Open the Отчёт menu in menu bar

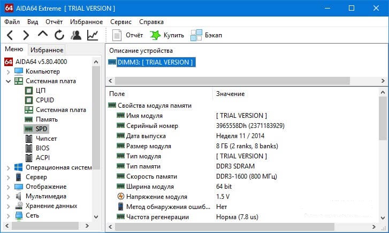click(x=54, y=22)
